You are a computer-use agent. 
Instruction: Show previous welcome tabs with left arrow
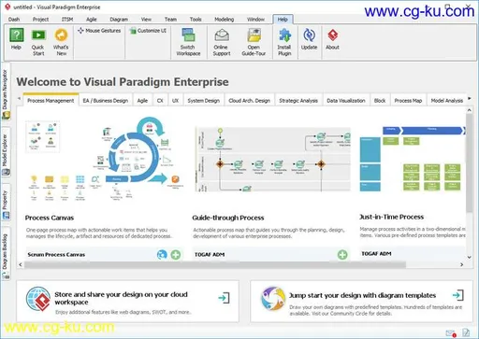pos(19,99)
